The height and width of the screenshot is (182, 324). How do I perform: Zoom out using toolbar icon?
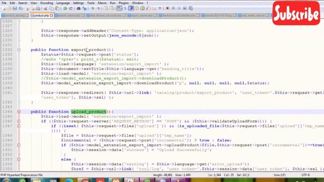click(x=99, y=9)
